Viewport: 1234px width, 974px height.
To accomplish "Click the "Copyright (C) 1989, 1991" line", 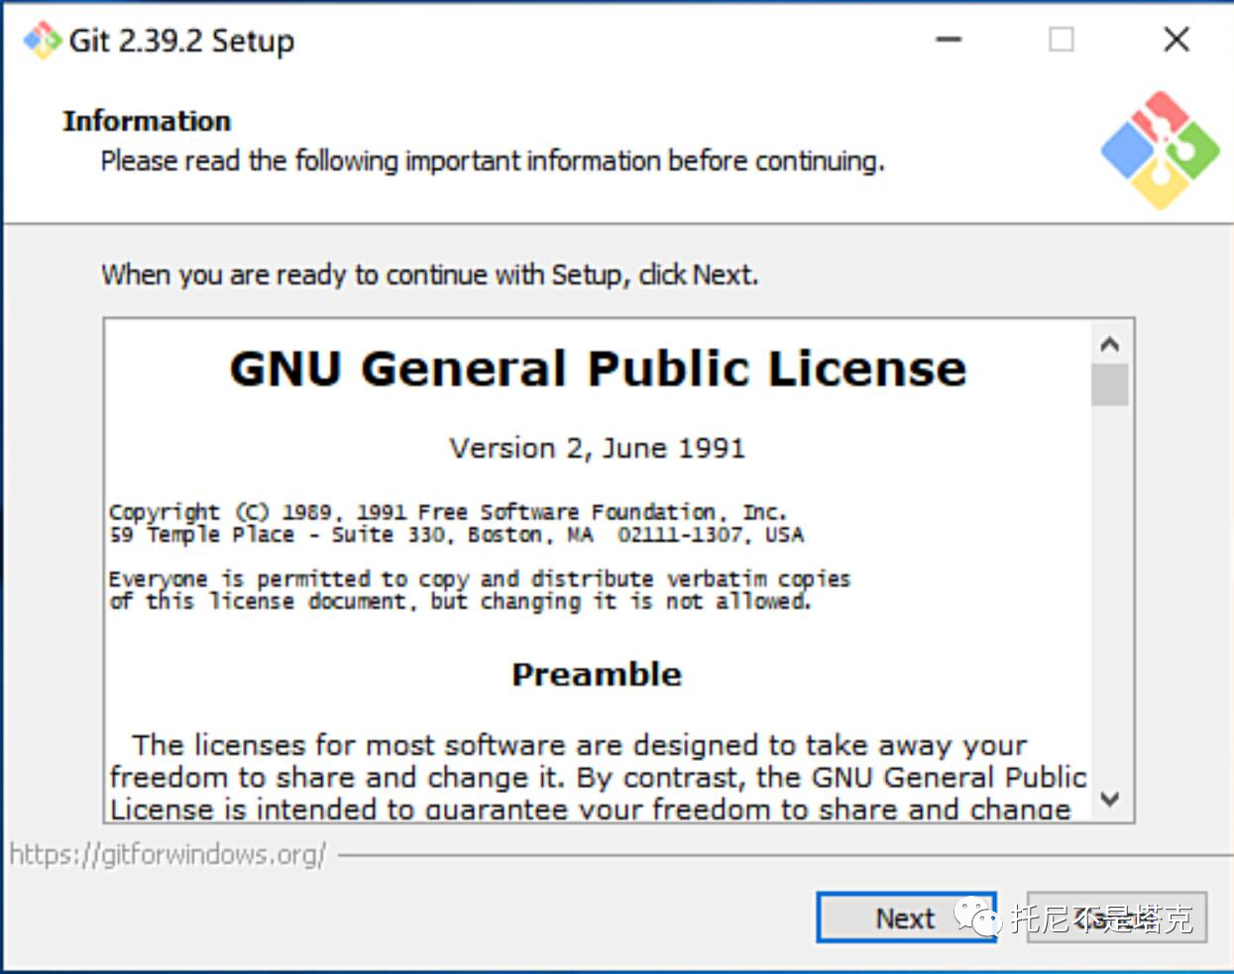I will click(448, 512).
